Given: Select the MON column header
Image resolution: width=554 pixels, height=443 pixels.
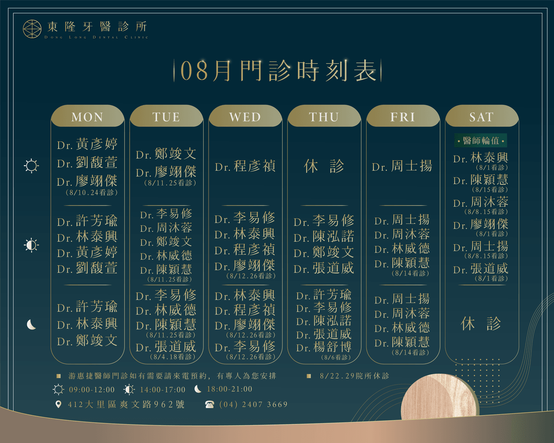Looking at the screenshot, I should 87,117.
